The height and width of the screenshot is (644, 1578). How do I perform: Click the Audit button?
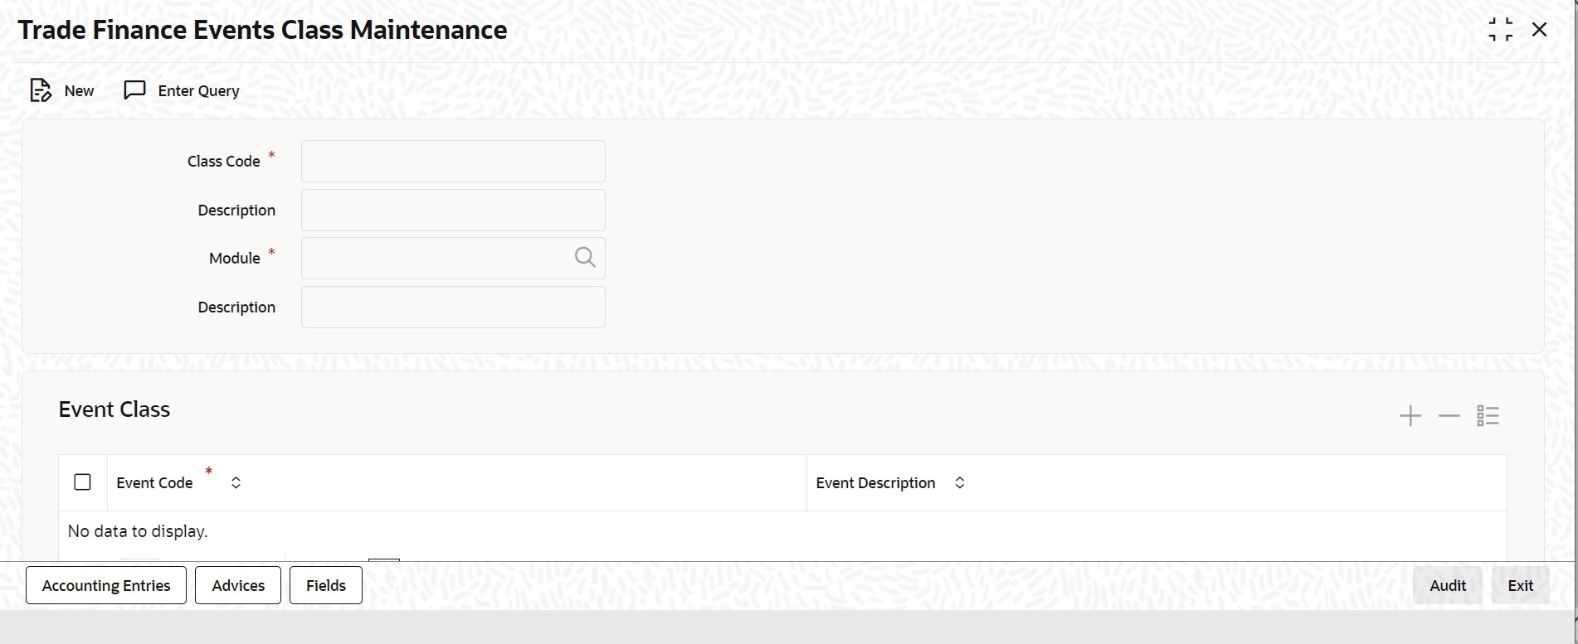1447,584
